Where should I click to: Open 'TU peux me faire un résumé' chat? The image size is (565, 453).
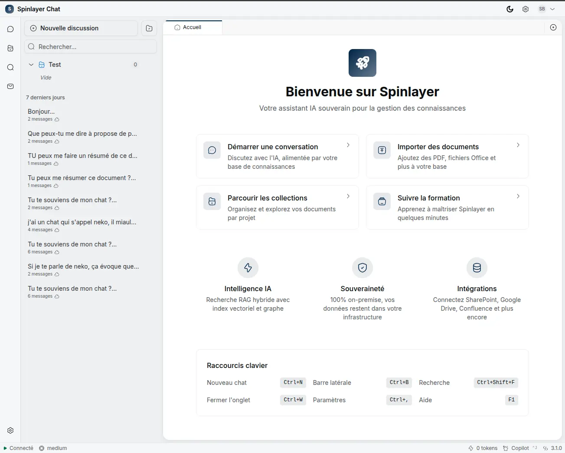[83, 159]
